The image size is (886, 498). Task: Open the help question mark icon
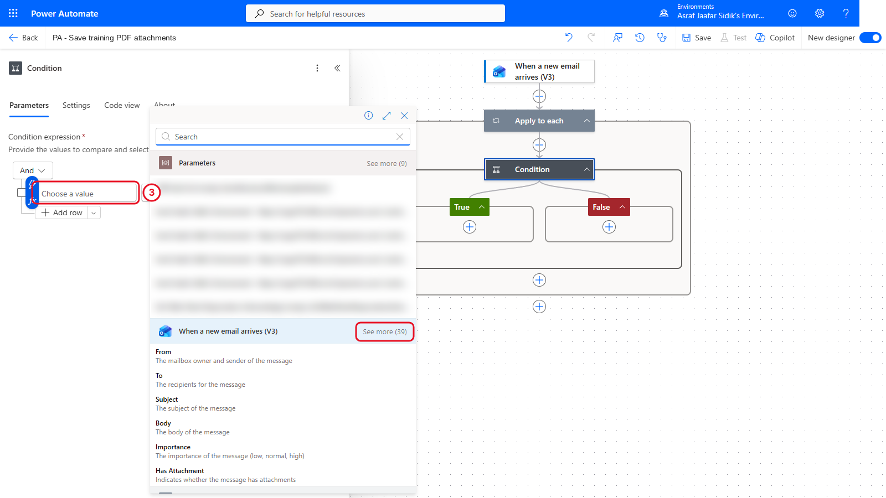point(846,13)
